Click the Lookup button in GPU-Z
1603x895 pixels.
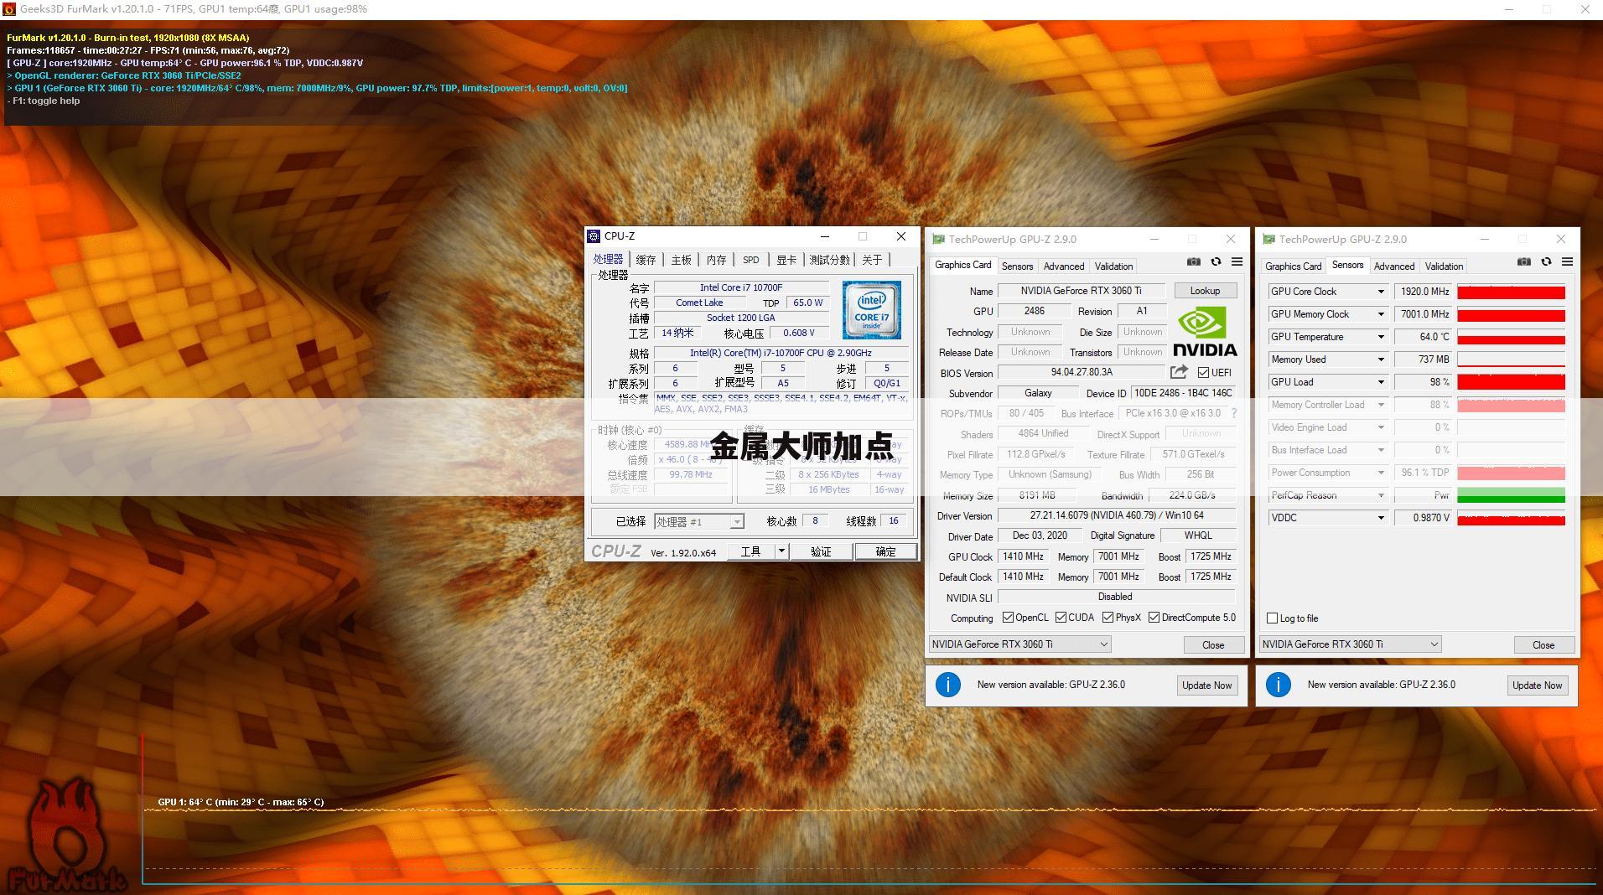(1205, 291)
